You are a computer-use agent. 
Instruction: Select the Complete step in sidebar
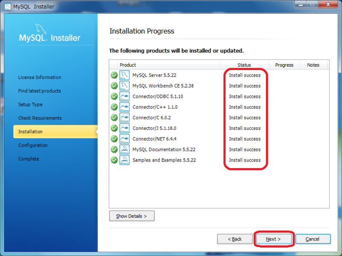[29, 159]
